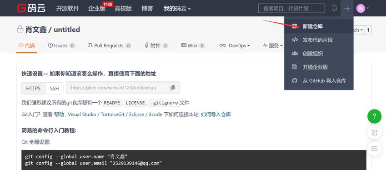Click the Gitee 码云 logo
Screen dimensions: 386x170
[x=31, y=8]
